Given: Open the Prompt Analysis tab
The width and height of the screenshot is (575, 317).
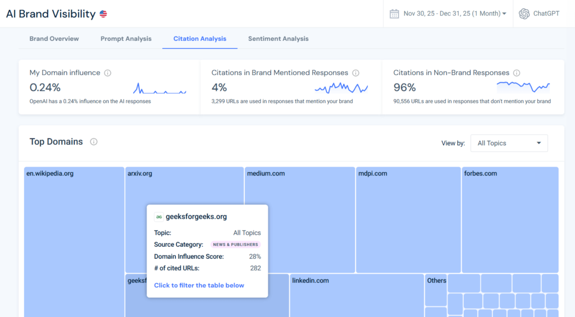Looking at the screenshot, I should pos(126,39).
